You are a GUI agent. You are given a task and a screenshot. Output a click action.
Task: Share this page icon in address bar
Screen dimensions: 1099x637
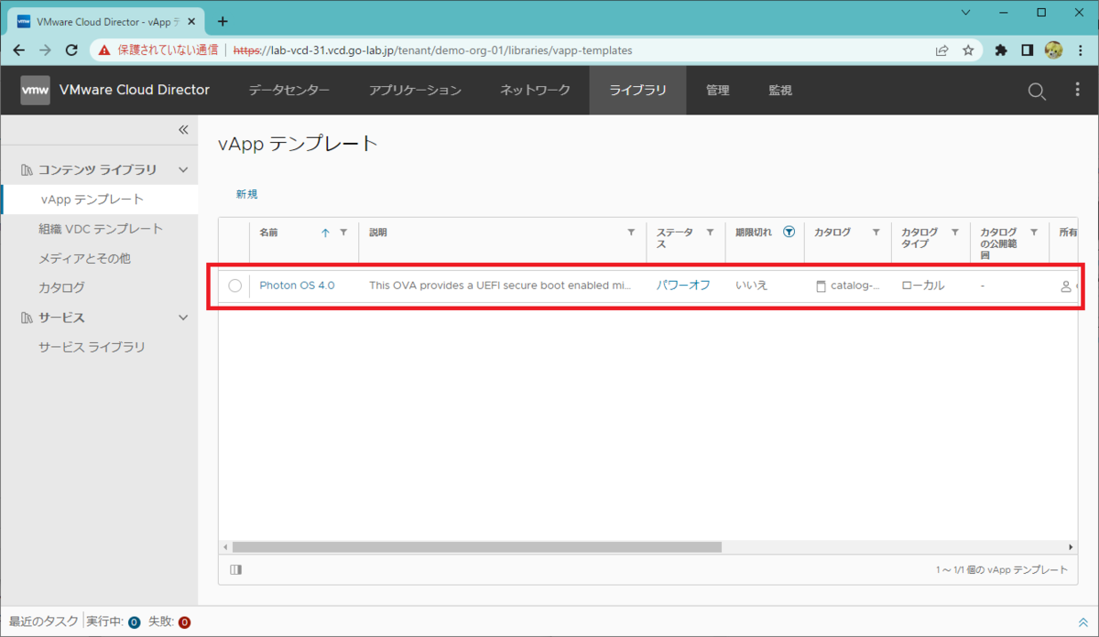click(941, 50)
